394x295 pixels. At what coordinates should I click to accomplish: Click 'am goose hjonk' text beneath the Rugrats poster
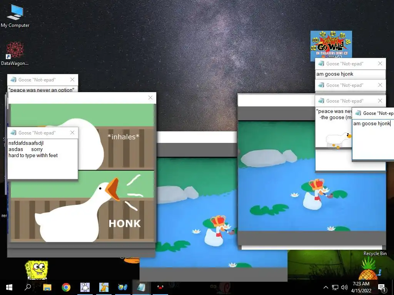click(335, 74)
